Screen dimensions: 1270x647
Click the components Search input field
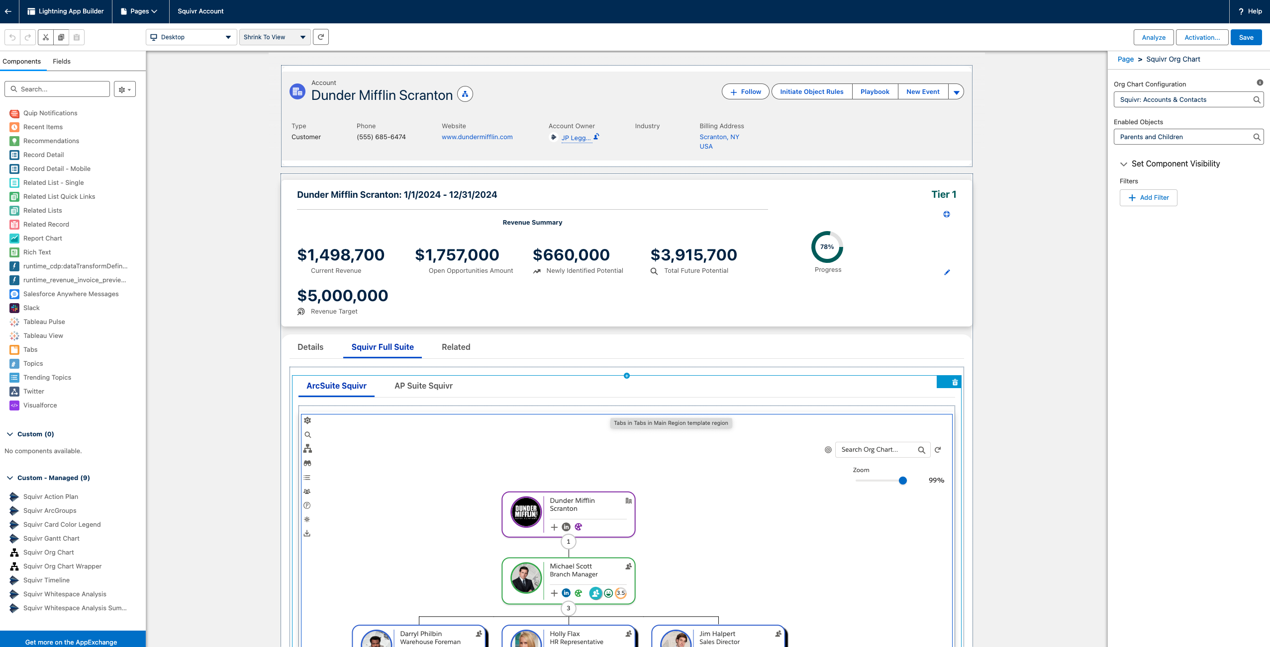[x=57, y=89]
